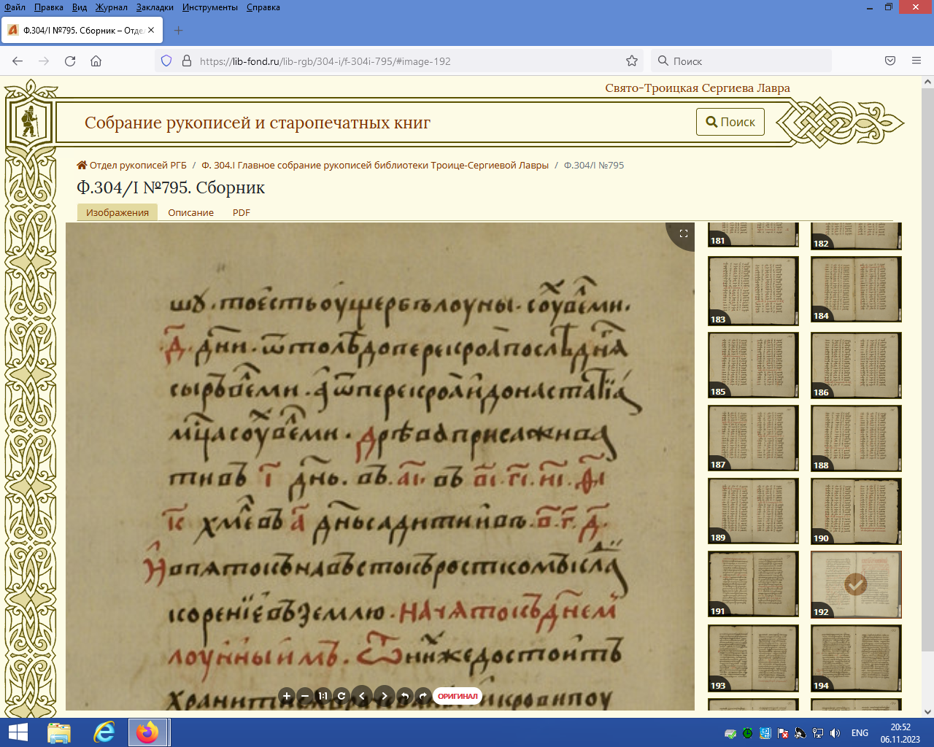Switch to the Описание tab
Viewport: 934px width, 747px height.
coord(190,212)
